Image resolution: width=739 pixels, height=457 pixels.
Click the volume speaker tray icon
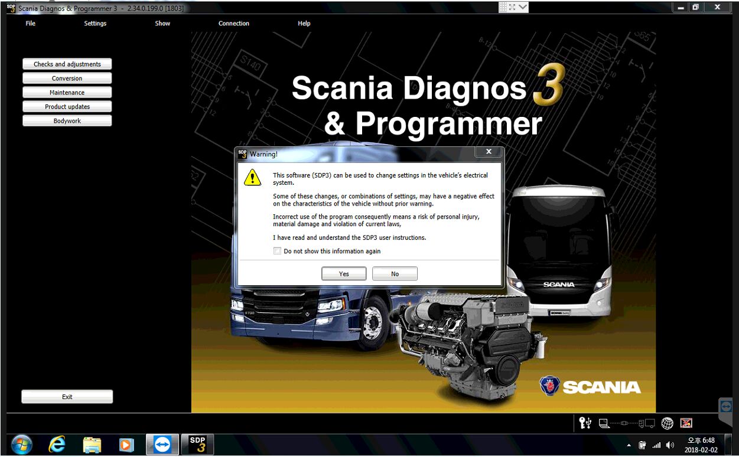[670, 445]
